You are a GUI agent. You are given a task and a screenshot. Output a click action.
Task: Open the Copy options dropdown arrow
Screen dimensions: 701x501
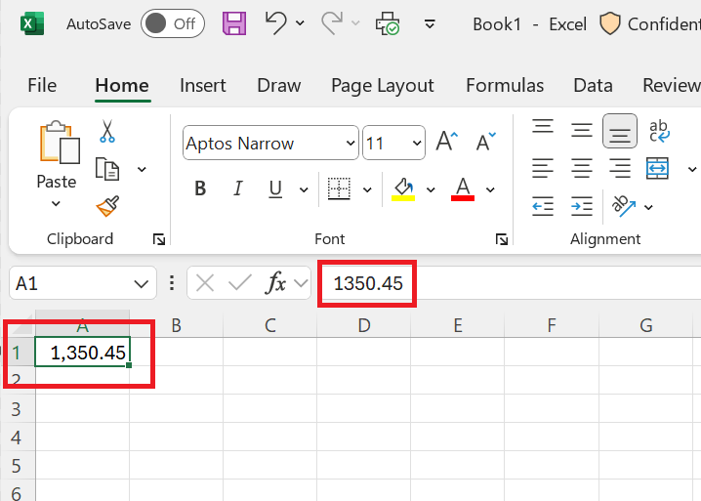point(142,169)
